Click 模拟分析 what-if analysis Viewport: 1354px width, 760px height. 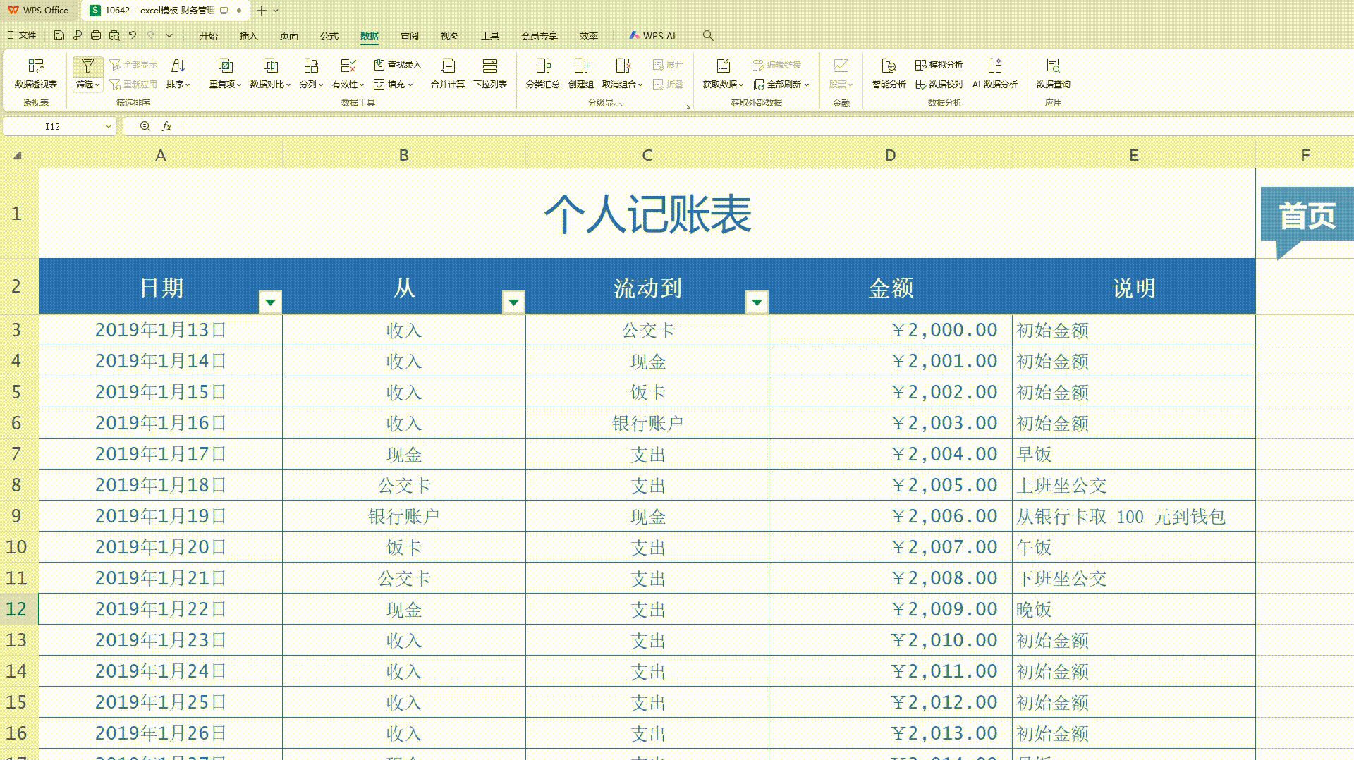939,65
